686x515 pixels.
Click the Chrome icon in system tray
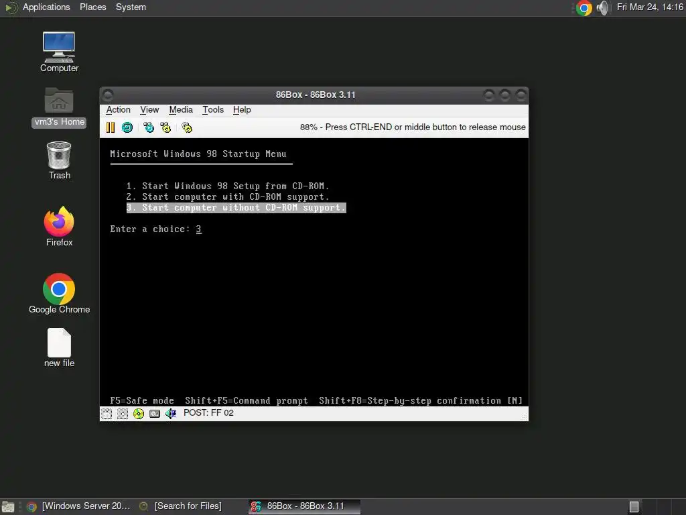584,8
